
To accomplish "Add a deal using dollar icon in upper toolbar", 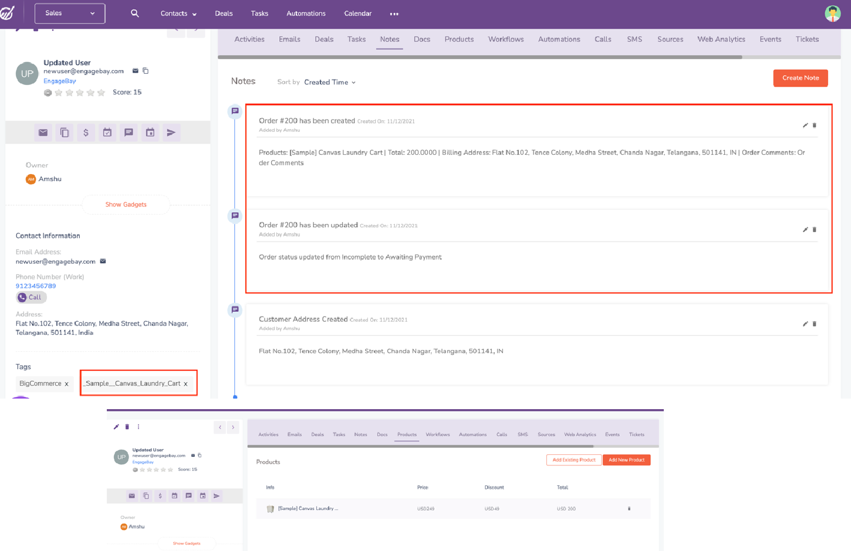I will click(x=86, y=132).
